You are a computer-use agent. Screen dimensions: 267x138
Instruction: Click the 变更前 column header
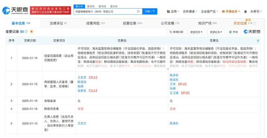pyautogui.click(x=122, y=40)
